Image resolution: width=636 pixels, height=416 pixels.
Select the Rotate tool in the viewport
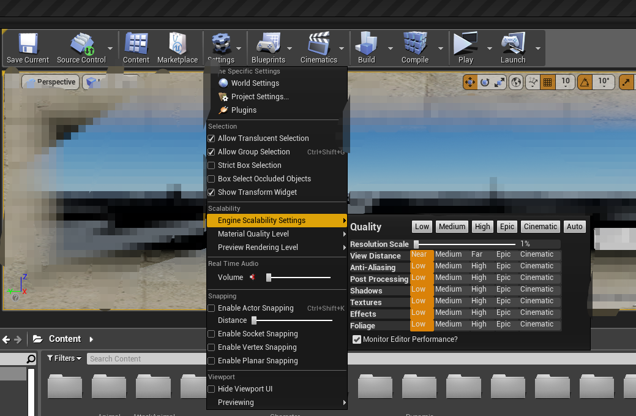point(484,81)
